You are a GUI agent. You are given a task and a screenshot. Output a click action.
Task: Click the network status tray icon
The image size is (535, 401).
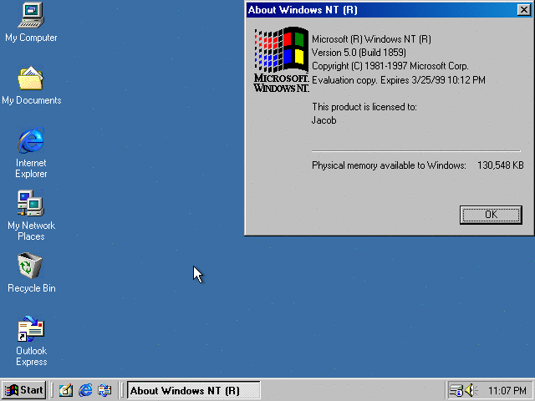[x=456, y=390]
